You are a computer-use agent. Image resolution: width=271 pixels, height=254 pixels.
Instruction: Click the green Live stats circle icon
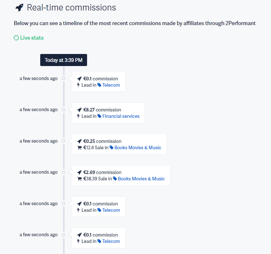click(16, 38)
